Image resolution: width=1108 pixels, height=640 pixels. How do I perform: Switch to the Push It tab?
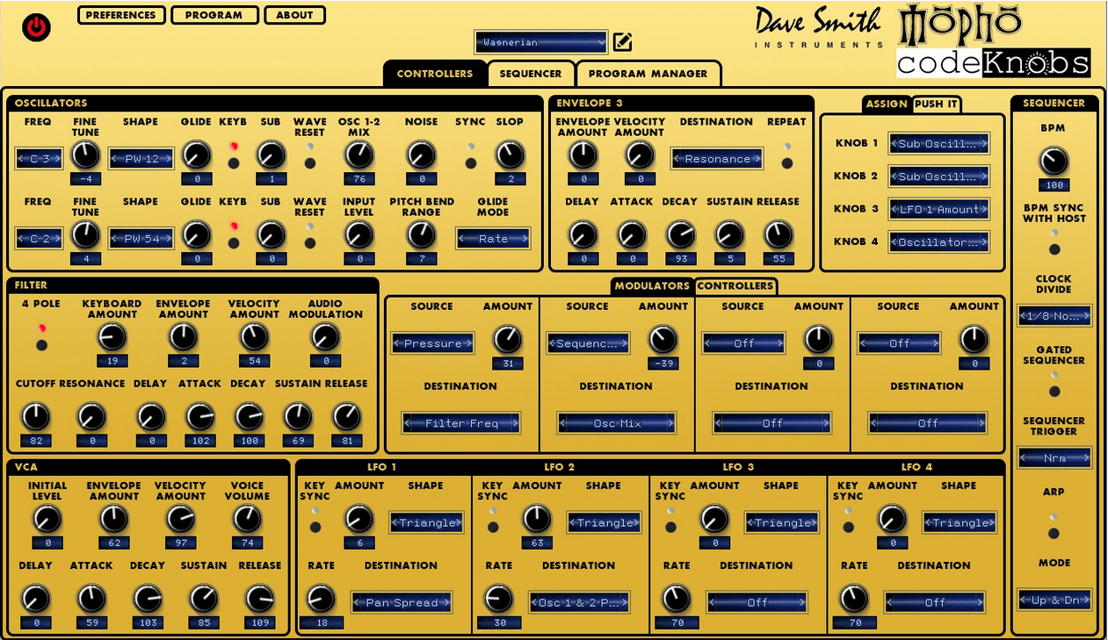click(936, 104)
